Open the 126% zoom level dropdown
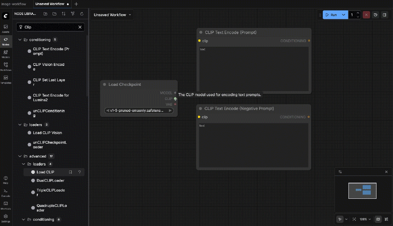This screenshot has width=393, height=226. click(365, 219)
